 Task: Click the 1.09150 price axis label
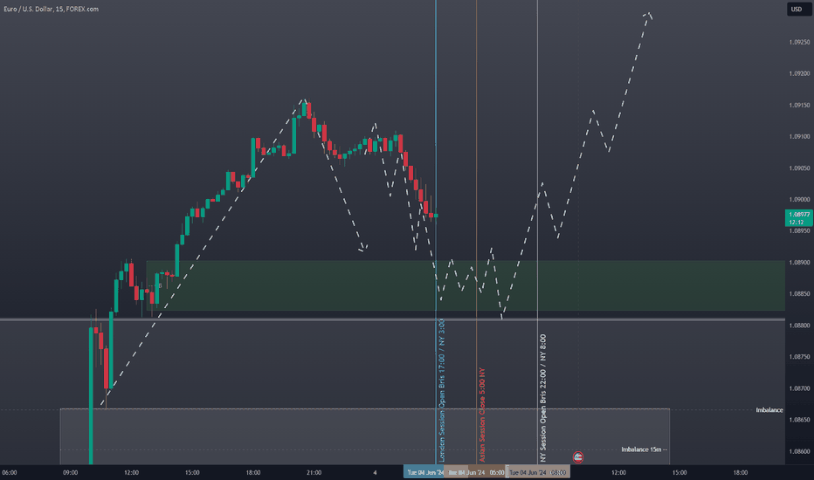click(799, 106)
